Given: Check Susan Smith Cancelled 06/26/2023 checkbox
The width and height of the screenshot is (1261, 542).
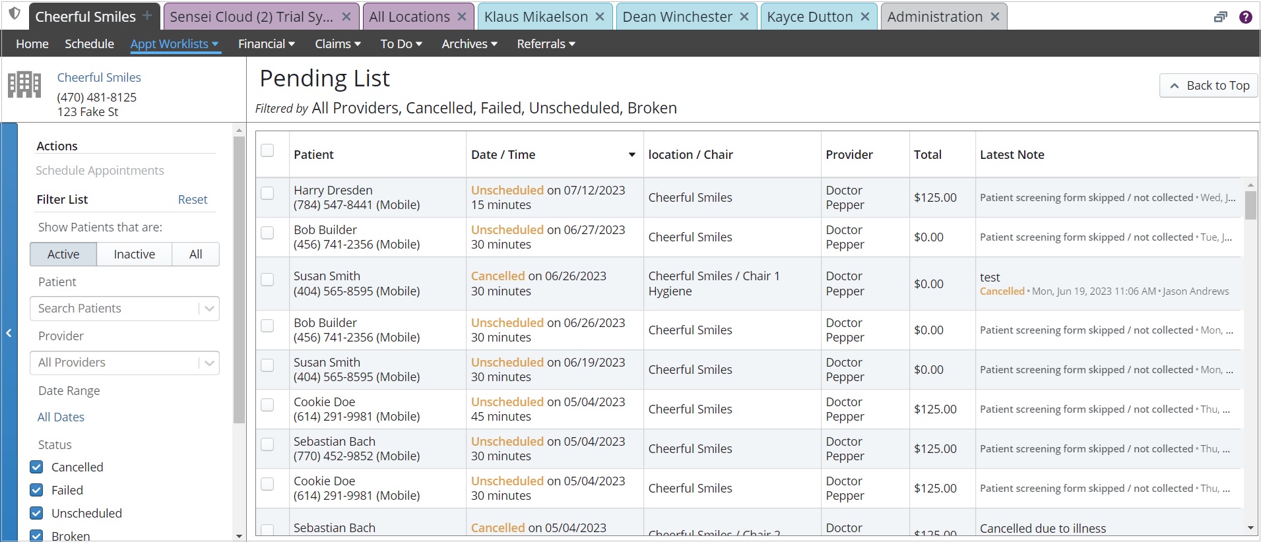Looking at the screenshot, I should click(267, 280).
